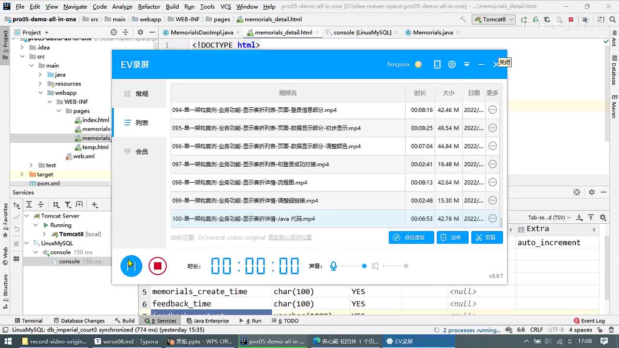This screenshot has width=619, height=348.
Task: Open more options for video 100
Action: click(x=492, y=218)
